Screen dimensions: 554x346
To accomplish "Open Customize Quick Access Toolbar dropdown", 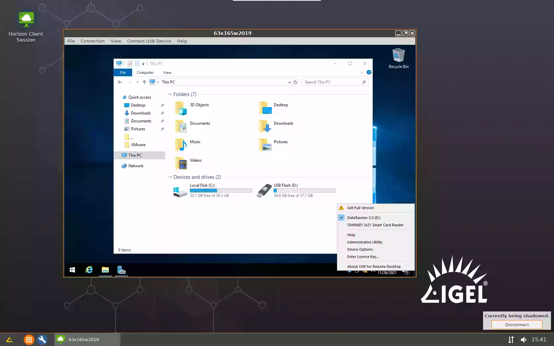I will tap(143, 64).
